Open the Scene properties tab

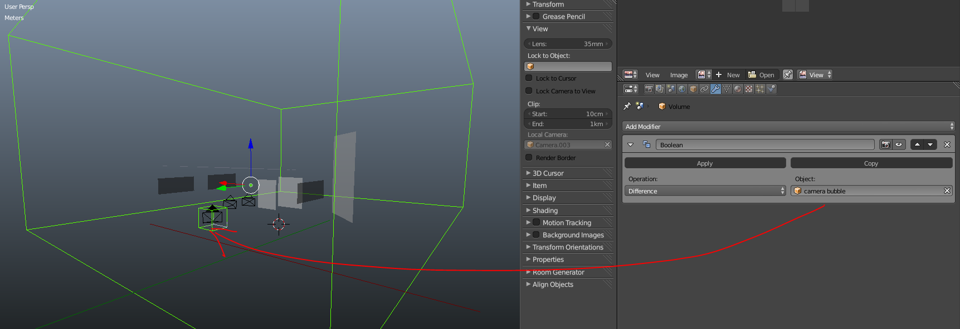671,89
